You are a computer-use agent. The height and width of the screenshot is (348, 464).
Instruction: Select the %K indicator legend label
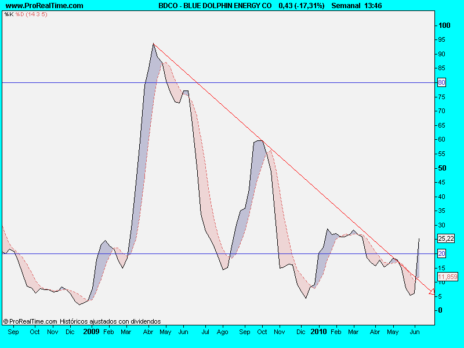[x=9, y=14]
